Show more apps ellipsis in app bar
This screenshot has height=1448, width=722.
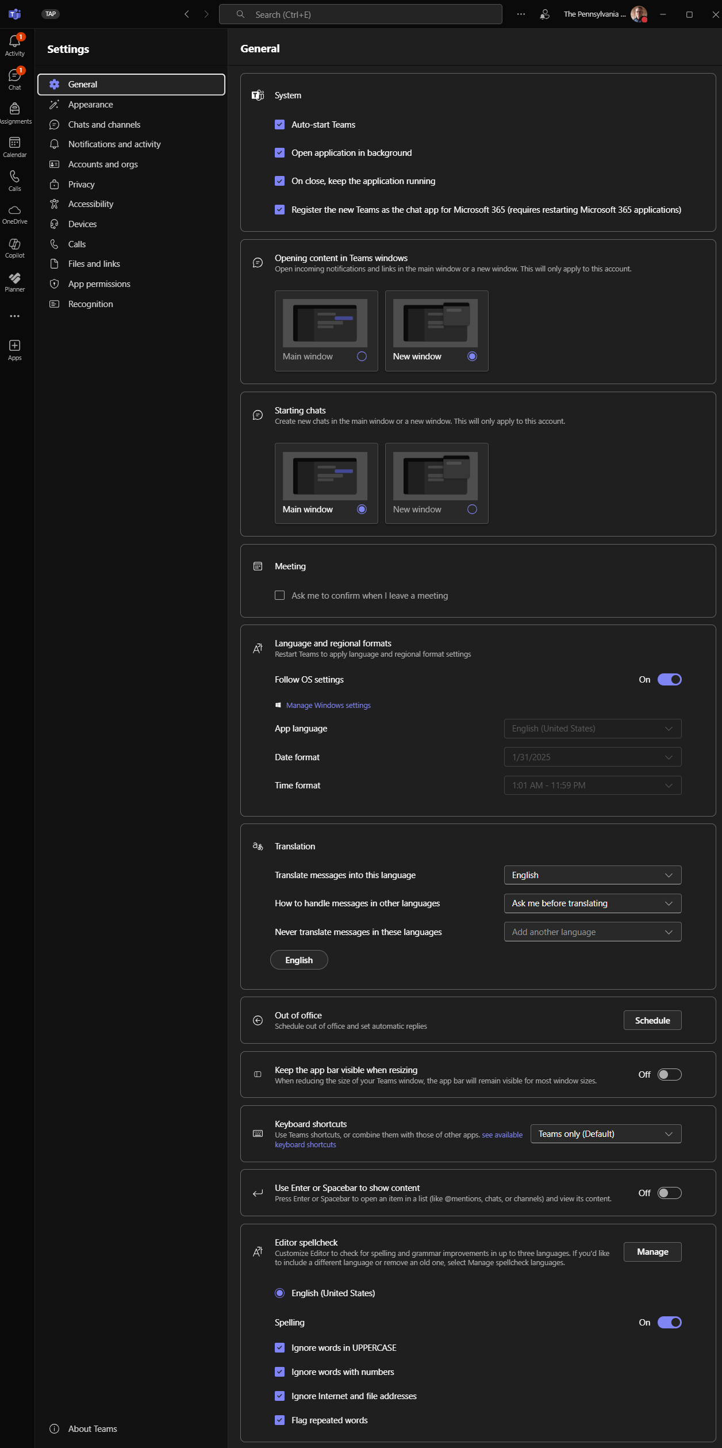(x=15, y=316)
